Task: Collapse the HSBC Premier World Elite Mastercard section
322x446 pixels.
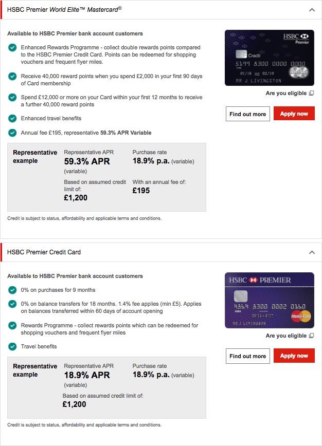Action: coord(312,10)
